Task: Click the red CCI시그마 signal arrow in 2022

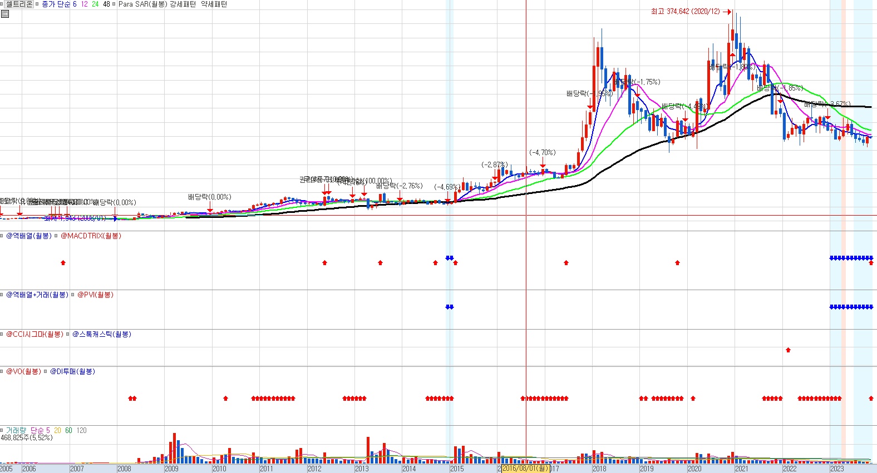Action: [x=788, y=350]
